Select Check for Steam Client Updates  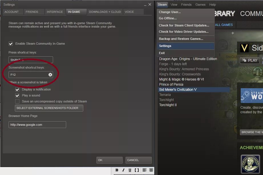186,25
